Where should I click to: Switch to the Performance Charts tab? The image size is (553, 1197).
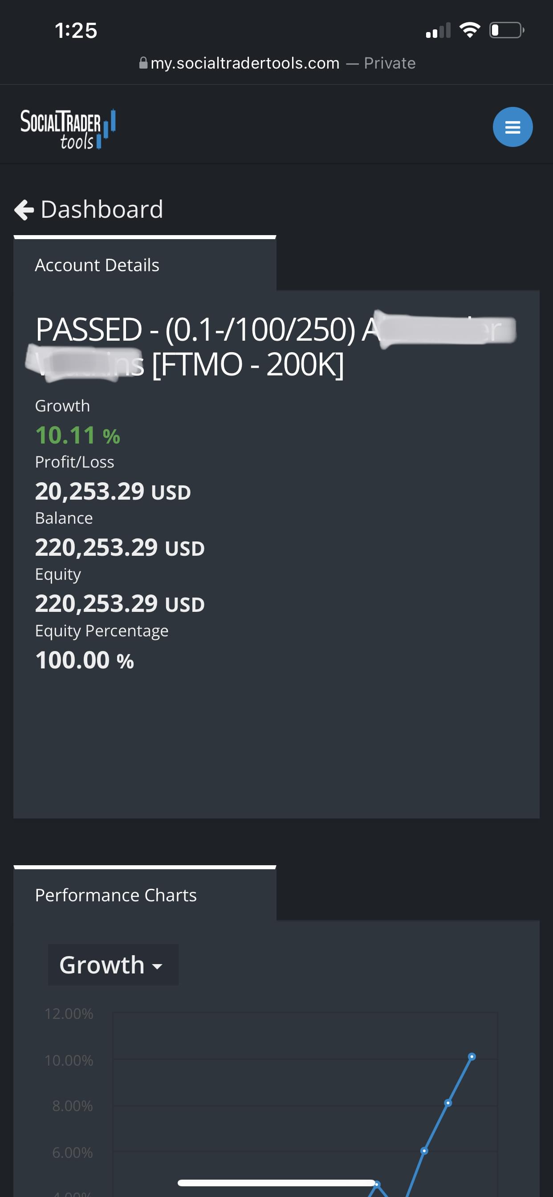click(x=116, y=895)
